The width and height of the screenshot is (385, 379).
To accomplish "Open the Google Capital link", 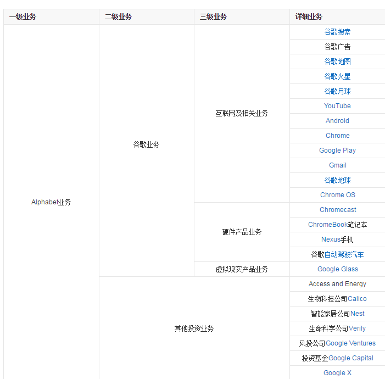I will tap(350, 358).
